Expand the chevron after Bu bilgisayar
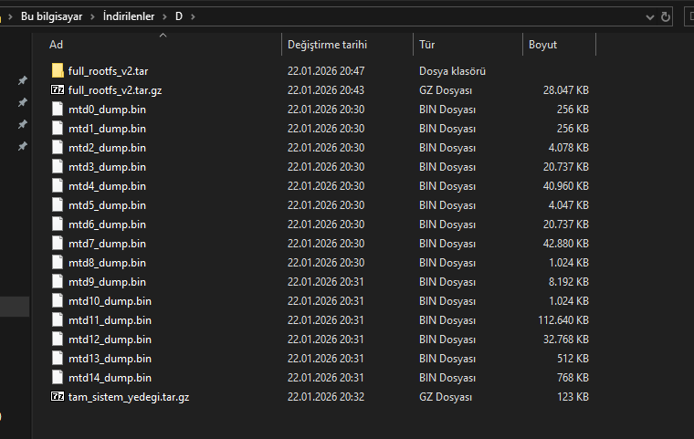The width and height of the screenshot is (694, 439). [x=92, y=16]
